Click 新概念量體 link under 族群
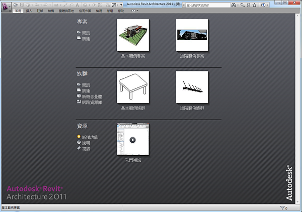Viewport: 302px width, 212px height. click(92, 96)
